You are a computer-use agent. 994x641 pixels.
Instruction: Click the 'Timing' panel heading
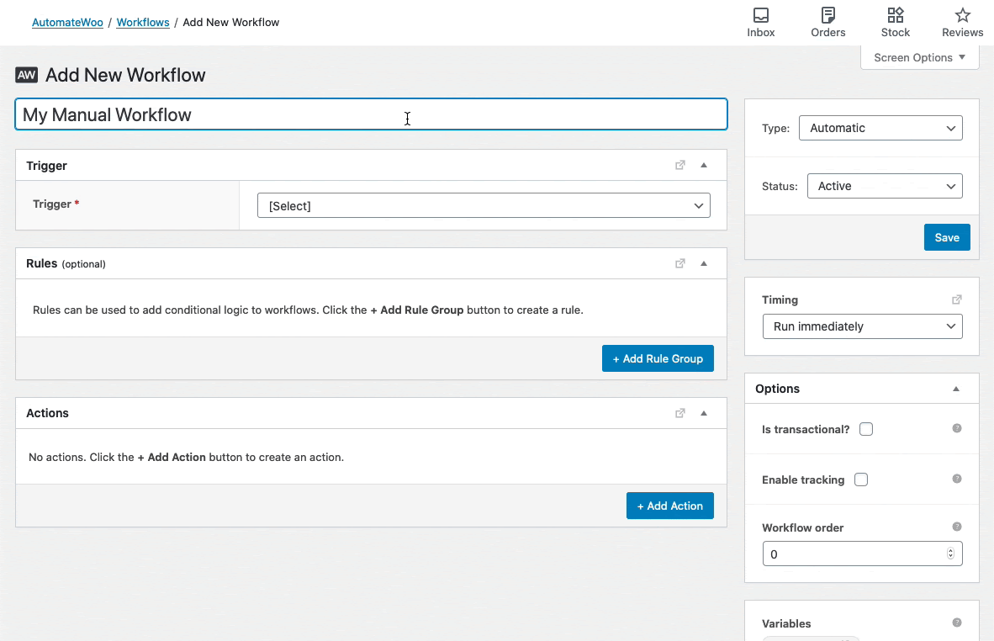[780, 300]
